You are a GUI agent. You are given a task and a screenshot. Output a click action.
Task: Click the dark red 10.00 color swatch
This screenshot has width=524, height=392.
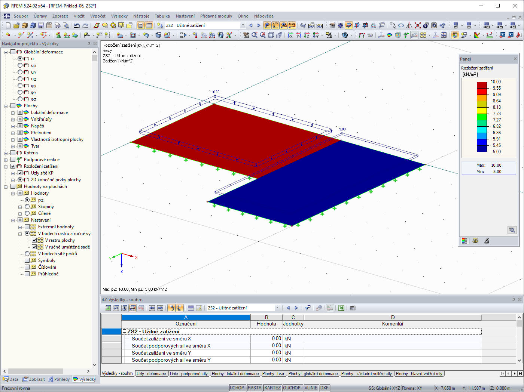coord(482,85)
